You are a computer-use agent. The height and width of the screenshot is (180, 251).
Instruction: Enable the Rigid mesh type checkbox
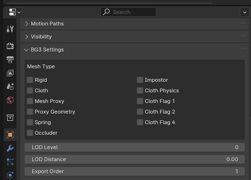point(30,80)
